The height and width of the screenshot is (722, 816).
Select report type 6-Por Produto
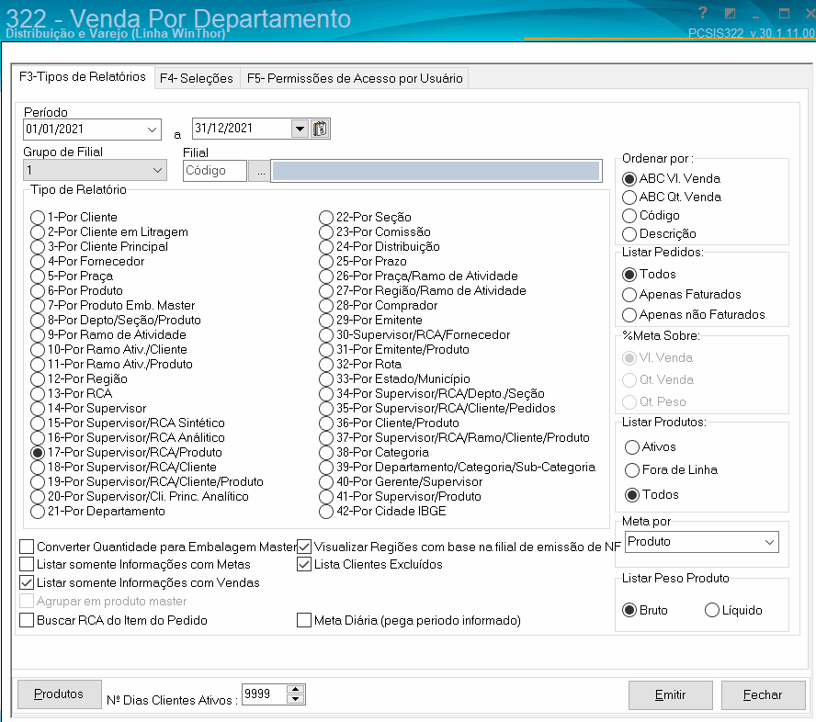click(76, 291)
